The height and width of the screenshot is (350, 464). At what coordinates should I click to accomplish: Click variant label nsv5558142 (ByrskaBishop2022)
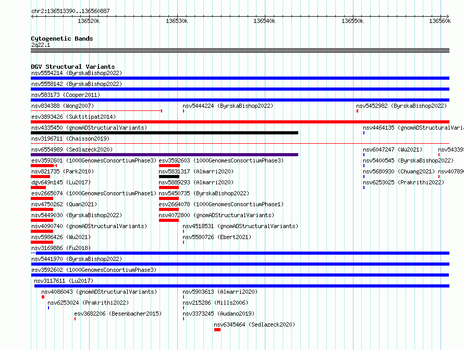click(77, 84)
